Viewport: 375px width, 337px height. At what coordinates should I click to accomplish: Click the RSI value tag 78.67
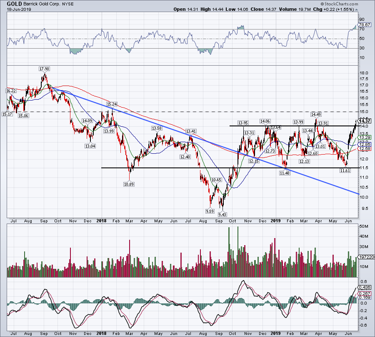[x=365, y=25]
